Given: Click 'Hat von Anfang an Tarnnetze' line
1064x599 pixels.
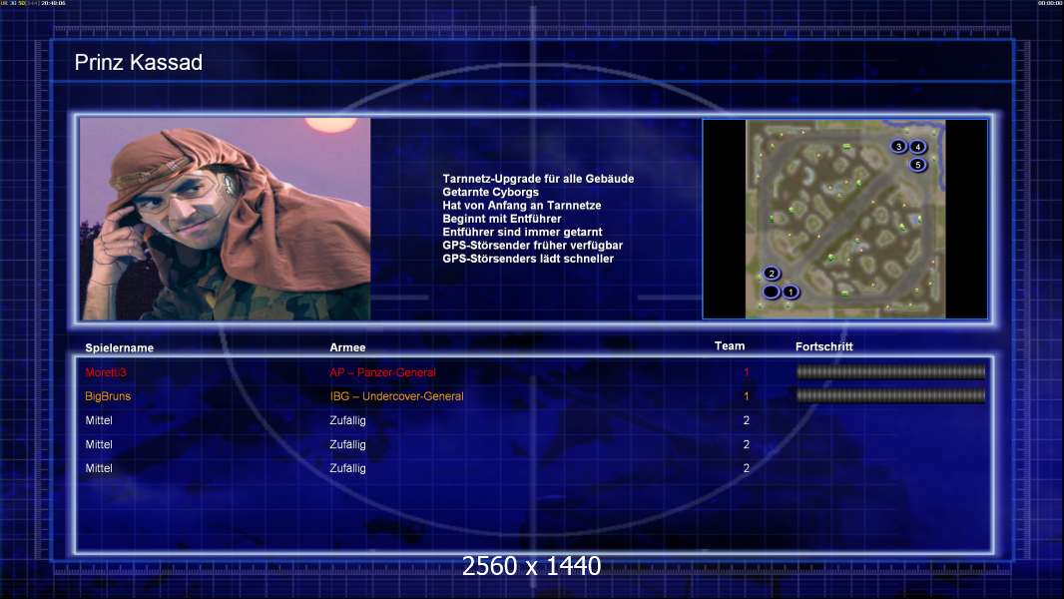Looking at the screenshot, I should [522, 205].
